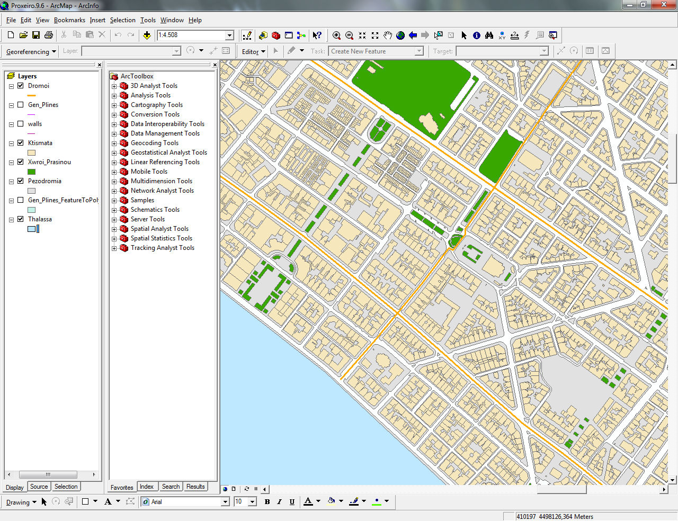The image size is (678, 521).
Task: Switch to ArcToolbox Index tab
Action: 147,487
